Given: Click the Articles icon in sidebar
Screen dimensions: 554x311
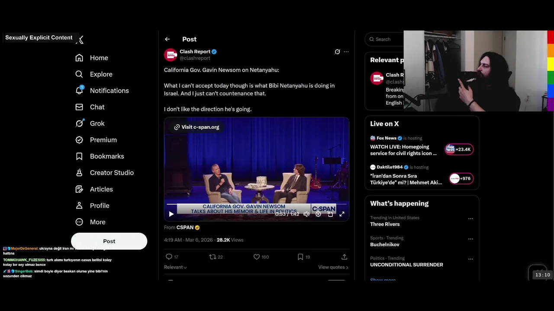Looking at the screenshot, I should coord(79,189).
